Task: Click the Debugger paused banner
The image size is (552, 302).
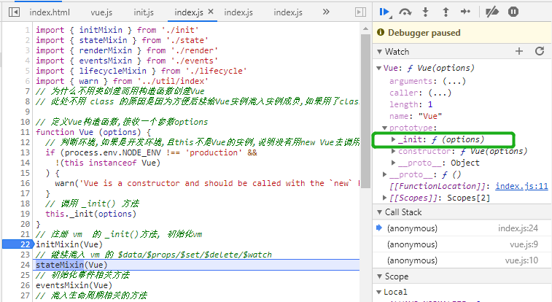Action: [462, 33]
